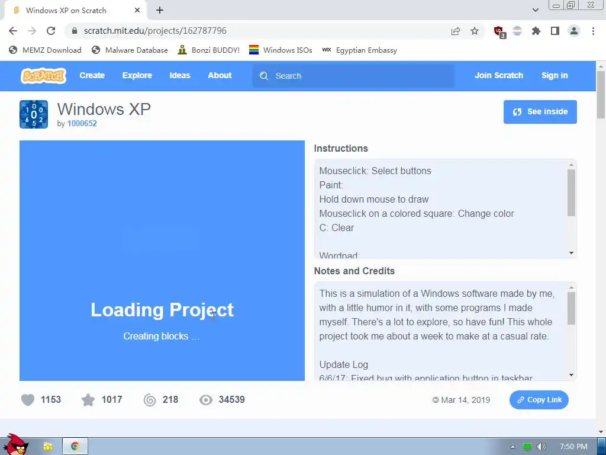The width and height of the screenshot is (606, 455).
Task: Toggle the browser side panel icon
Action: click(x=555, y=31)
